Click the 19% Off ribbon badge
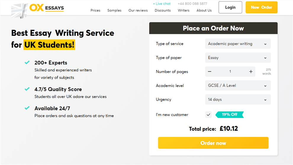The width and height of the screenshot is (293, 165). [x=229, y=115]
